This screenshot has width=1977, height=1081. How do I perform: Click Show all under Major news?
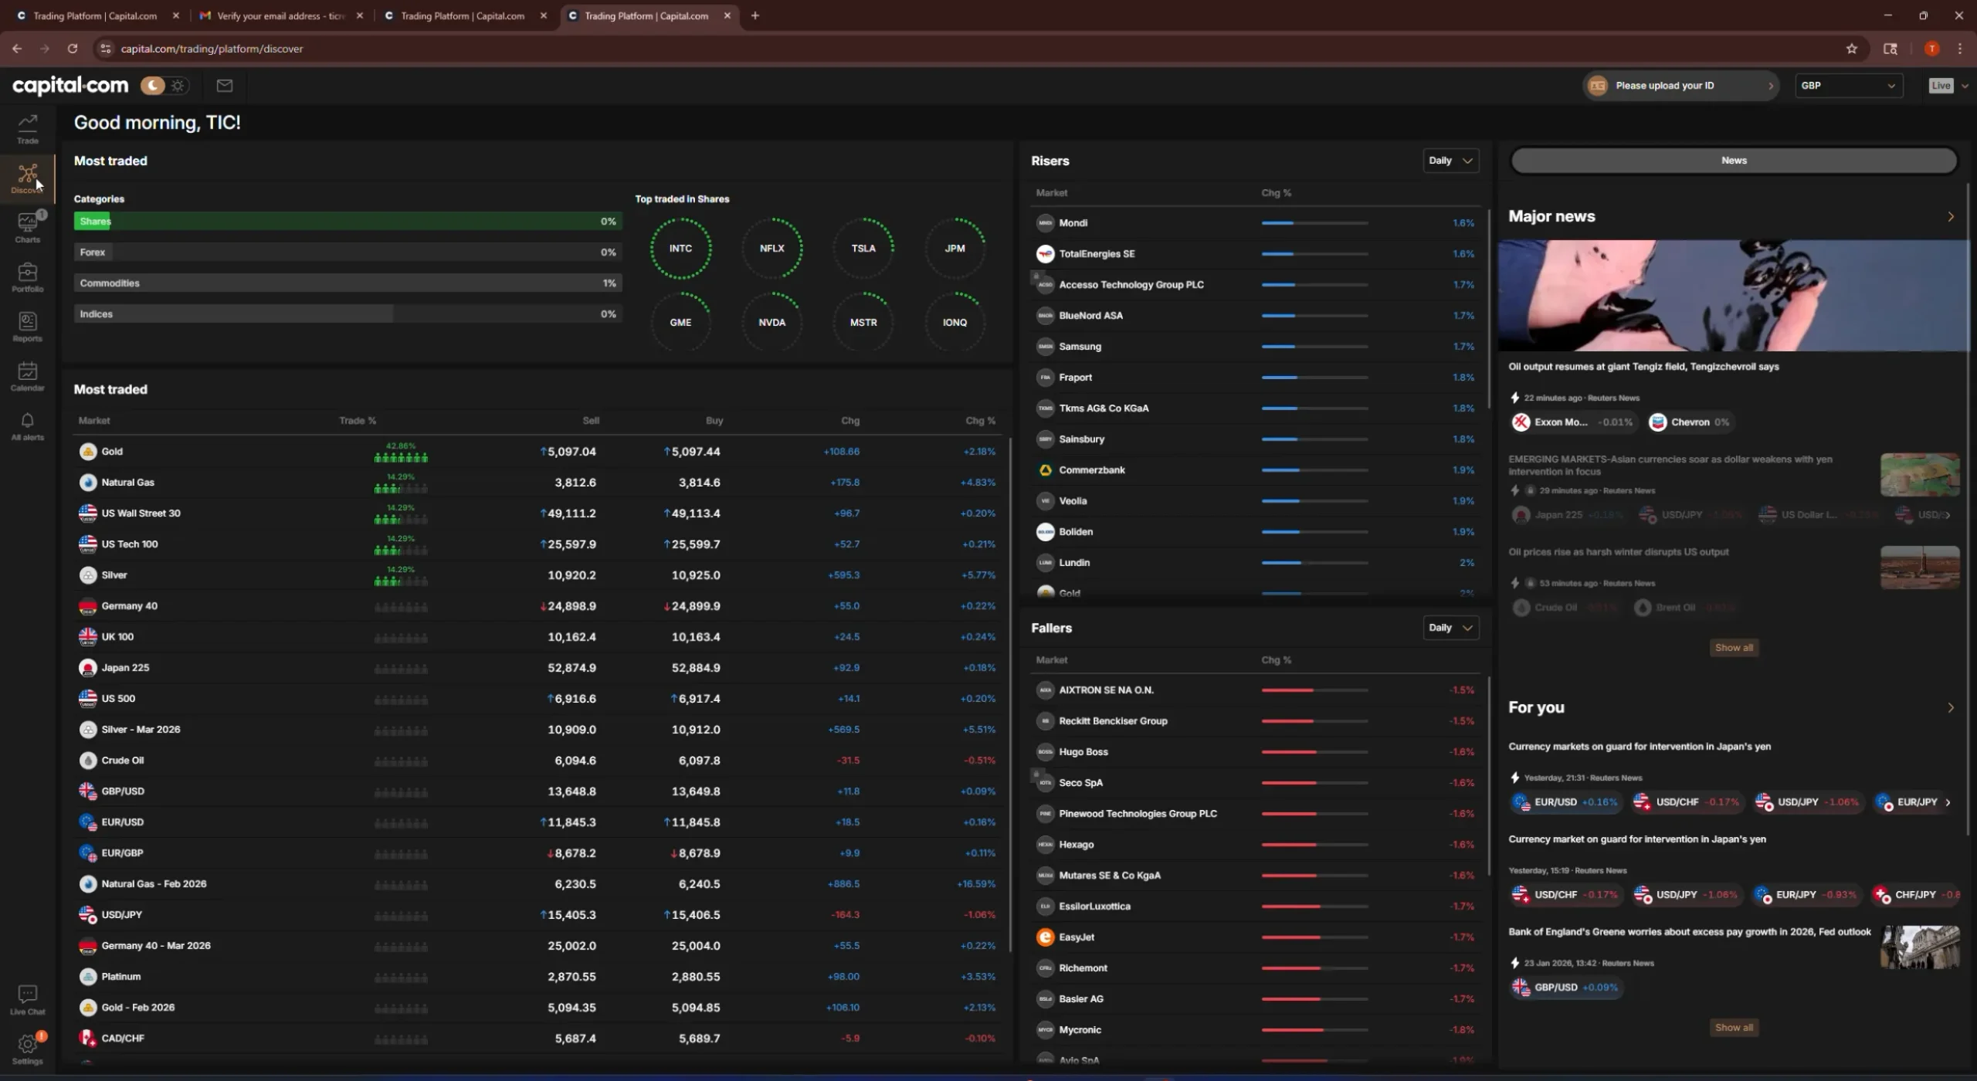[1733, 648]
